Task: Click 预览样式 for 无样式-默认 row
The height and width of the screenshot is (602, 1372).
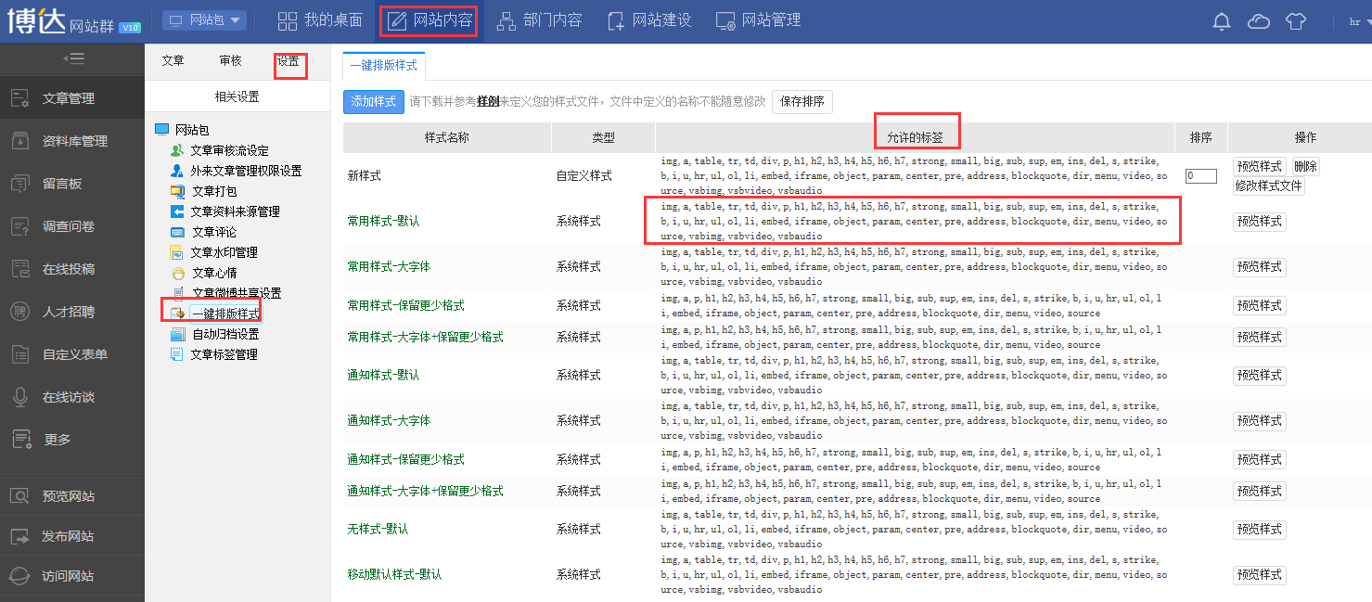Action: coord(1259,529)
